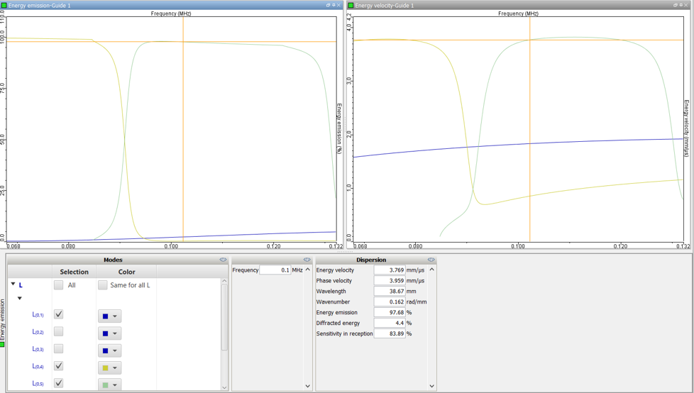
Task: Click scroll down arrow in Frequency panel
Action: 308,387
